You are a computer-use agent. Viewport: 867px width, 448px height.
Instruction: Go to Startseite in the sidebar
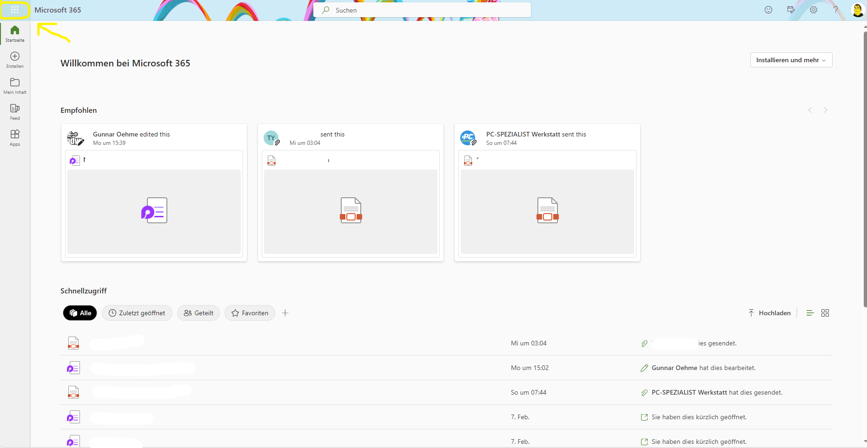pos(15,34)
